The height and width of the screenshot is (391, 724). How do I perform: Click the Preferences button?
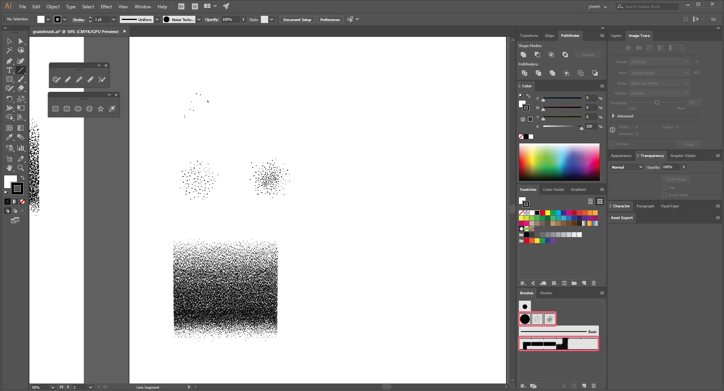point(330,20)
